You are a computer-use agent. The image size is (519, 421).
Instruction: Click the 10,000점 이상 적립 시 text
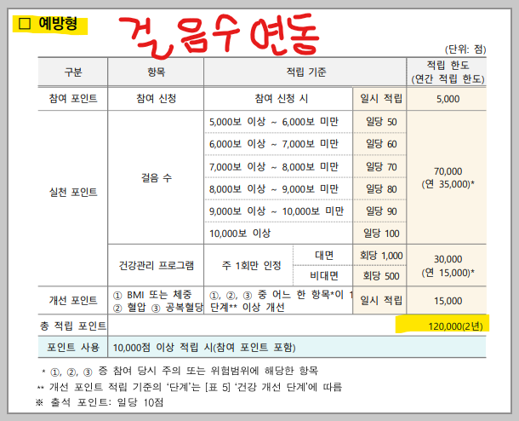(204, 348)
